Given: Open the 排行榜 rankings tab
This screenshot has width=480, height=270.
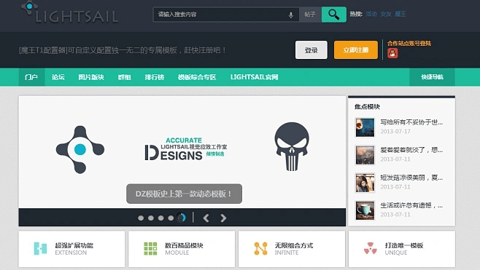Looking at the screenshot, I should (x=155, y=77).
